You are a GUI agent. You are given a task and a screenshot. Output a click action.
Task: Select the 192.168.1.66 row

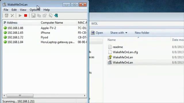pyautogui.click(x=45, y=28)
